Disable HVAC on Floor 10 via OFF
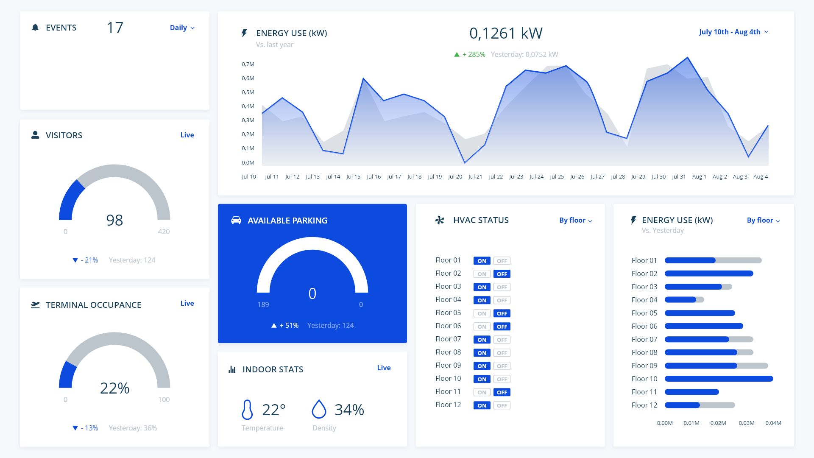The image size is (814, 458). [502, 379]
